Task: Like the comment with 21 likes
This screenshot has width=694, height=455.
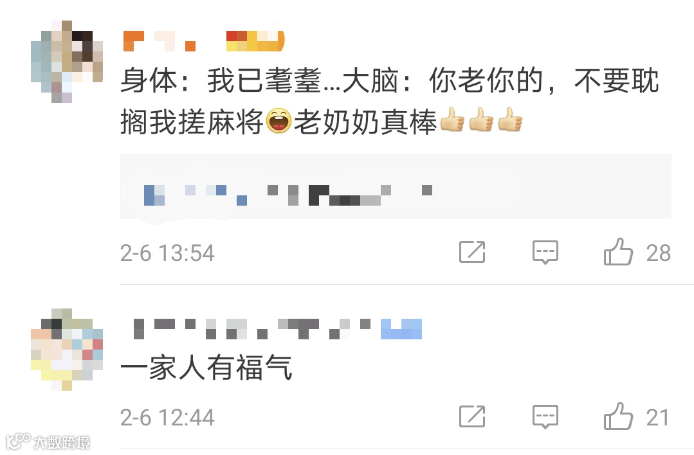Action: click(618, 416)
